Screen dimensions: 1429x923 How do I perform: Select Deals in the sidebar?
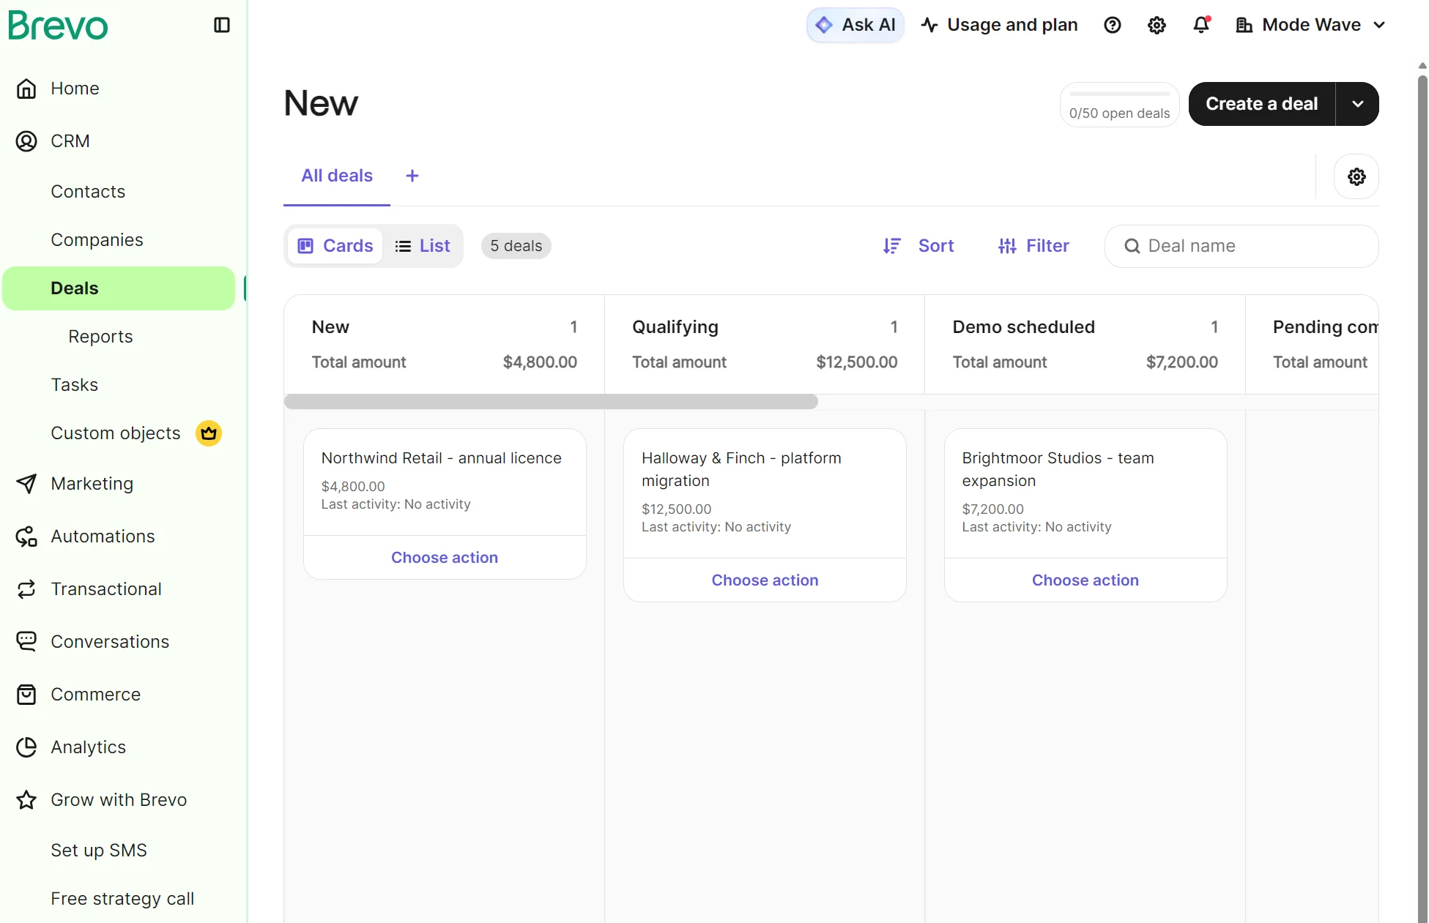119,288
